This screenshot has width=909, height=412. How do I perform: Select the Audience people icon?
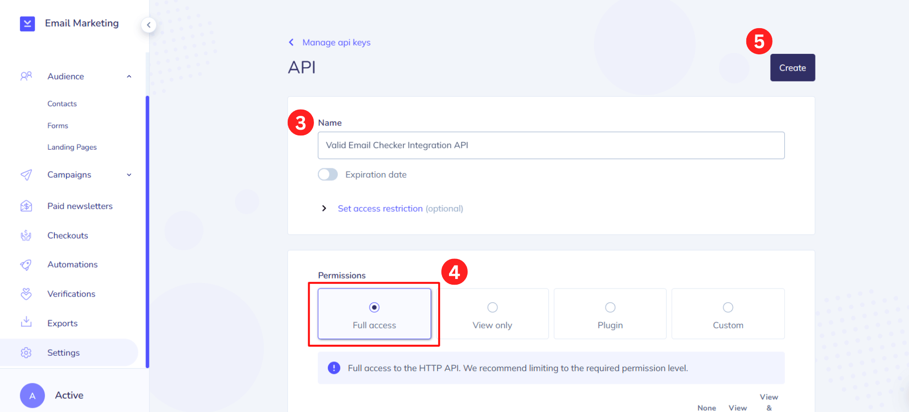(26, 76)
